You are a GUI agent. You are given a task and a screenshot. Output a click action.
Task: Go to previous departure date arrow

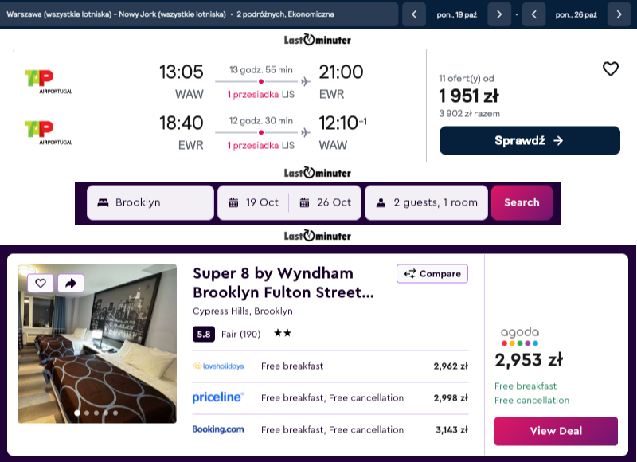pos(414,14)
